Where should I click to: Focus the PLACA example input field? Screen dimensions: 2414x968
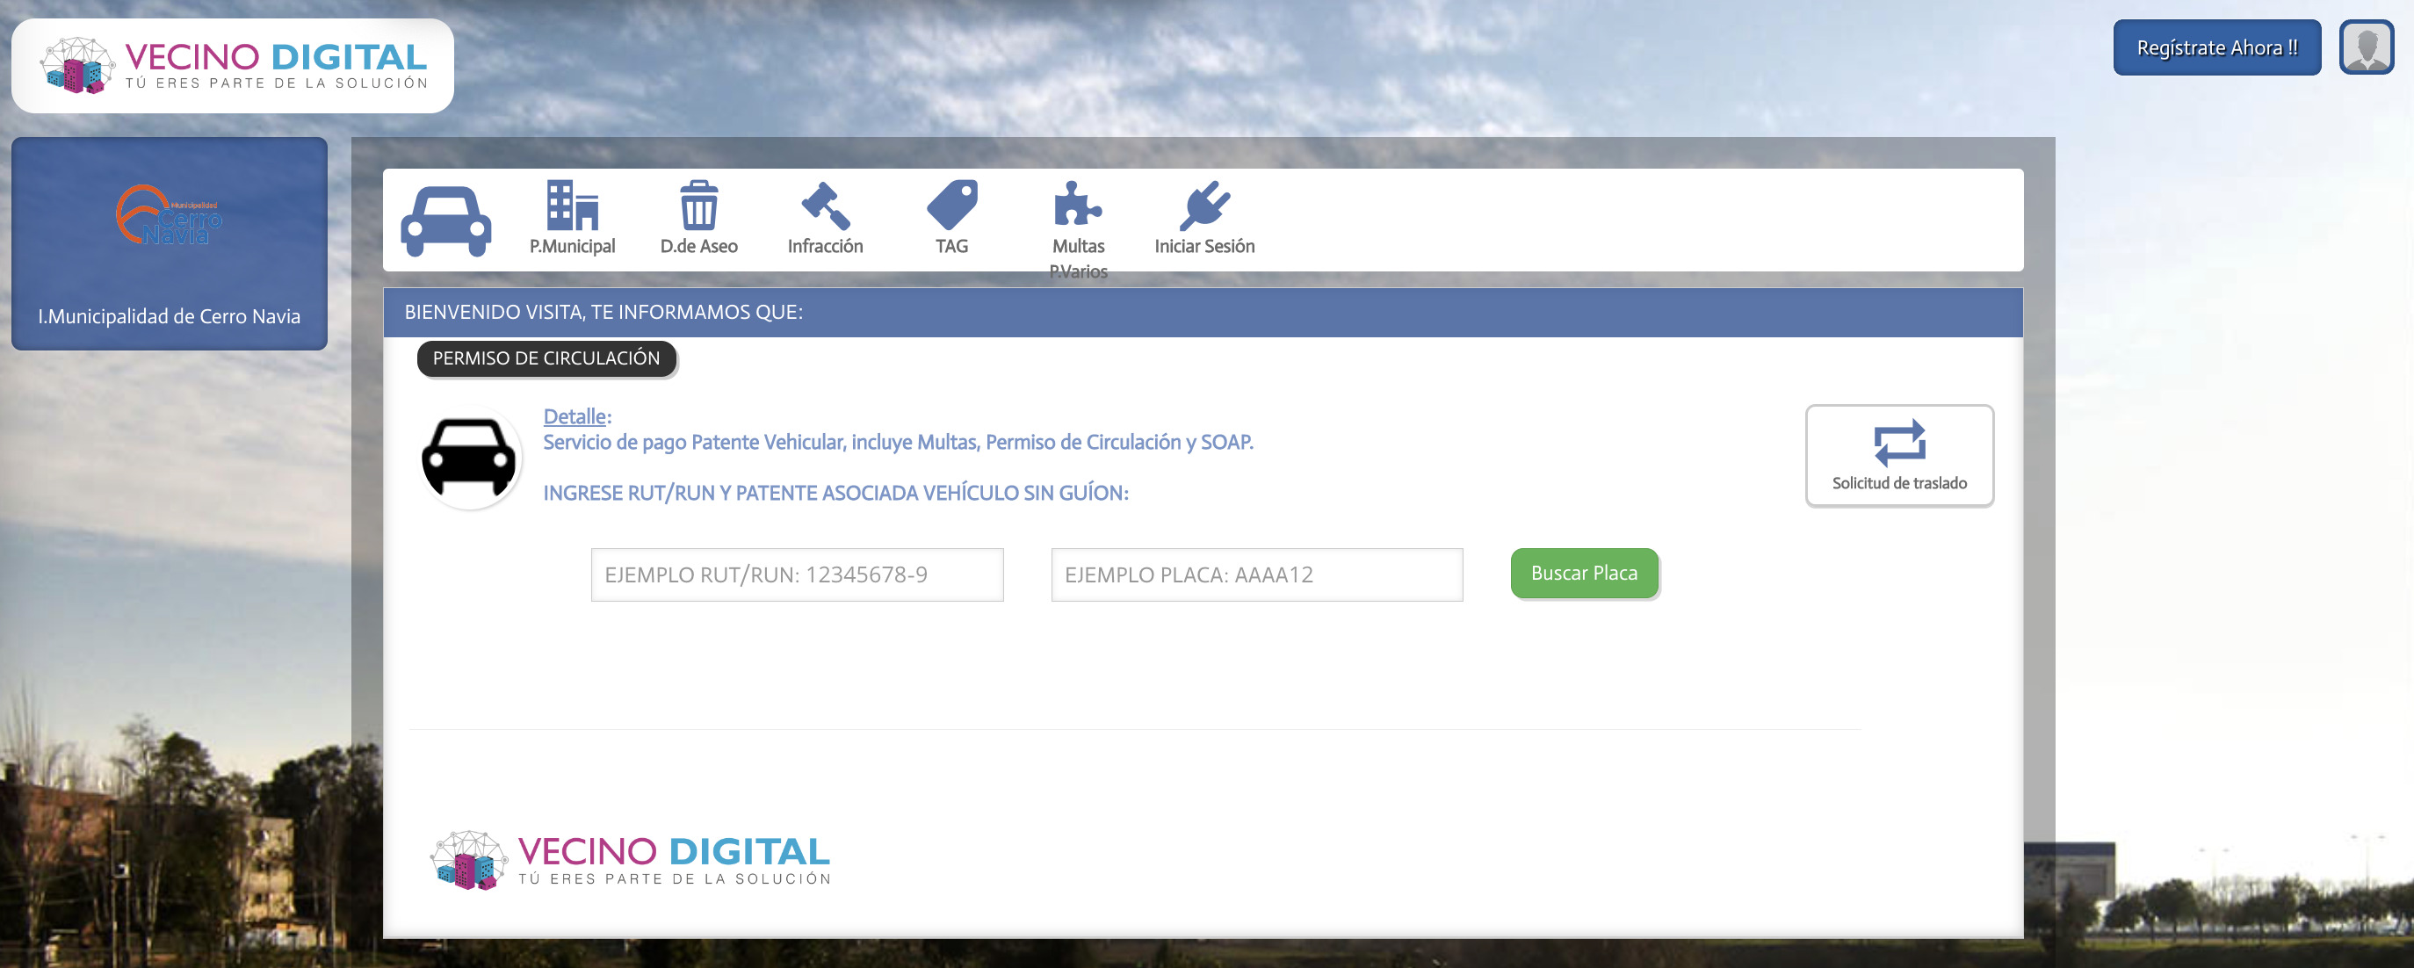(x=1255, y=574)
